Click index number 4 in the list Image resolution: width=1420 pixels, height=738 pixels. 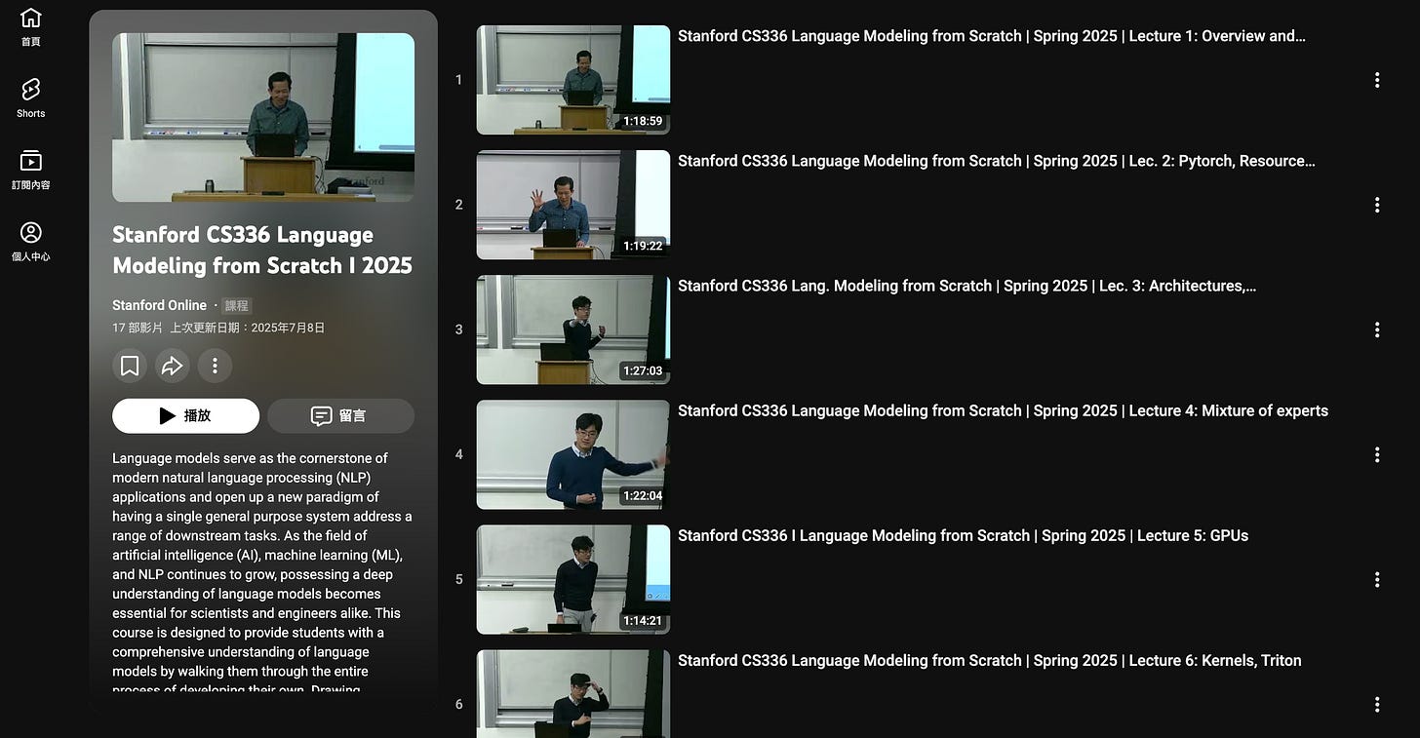tap(458, 454)
